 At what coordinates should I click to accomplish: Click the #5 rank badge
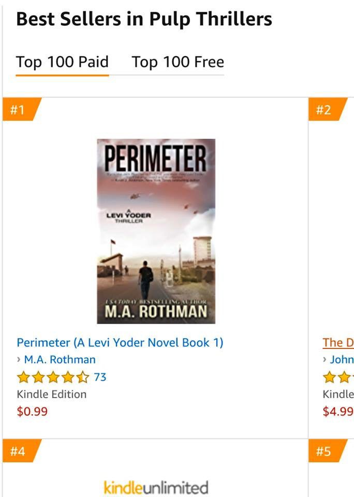click(x=324, y=451)
